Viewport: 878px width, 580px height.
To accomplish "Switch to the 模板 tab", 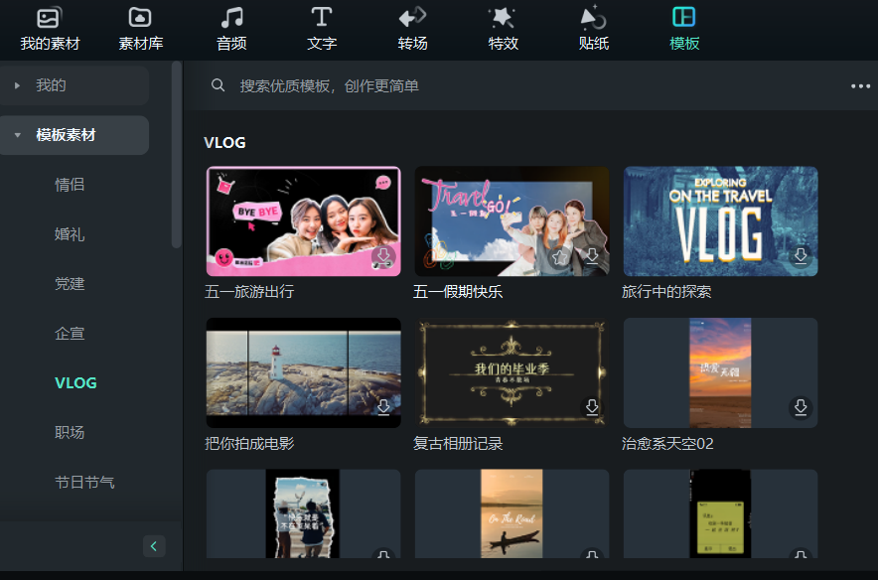I will click(x=683, y=27).
